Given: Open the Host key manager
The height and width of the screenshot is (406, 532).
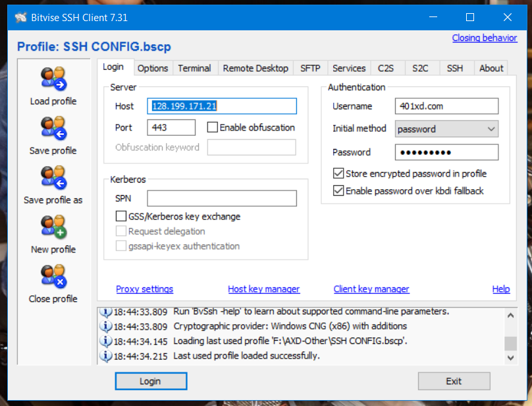Looking at the screenshot, I should point(263,289).
